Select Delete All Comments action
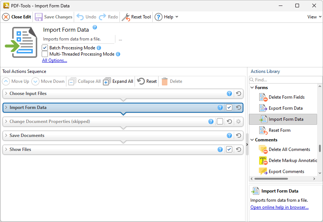This screenshot has height=222, width=323. [x=283, y=149]
